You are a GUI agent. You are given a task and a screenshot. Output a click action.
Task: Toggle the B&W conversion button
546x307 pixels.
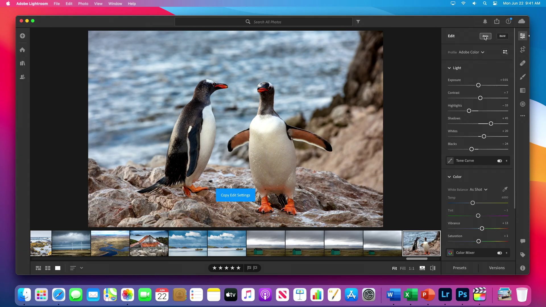click(x=502, y=36)
